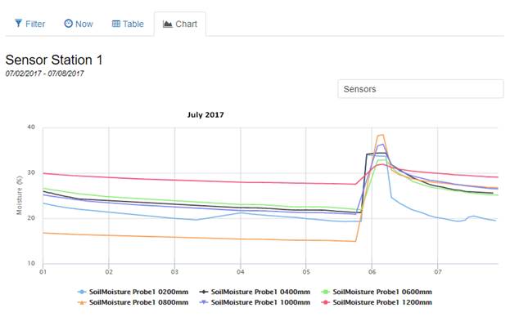The image size is (510, 317).
Task: Click the green 0600mm legend color marker
Action: [x=325, y=292]
